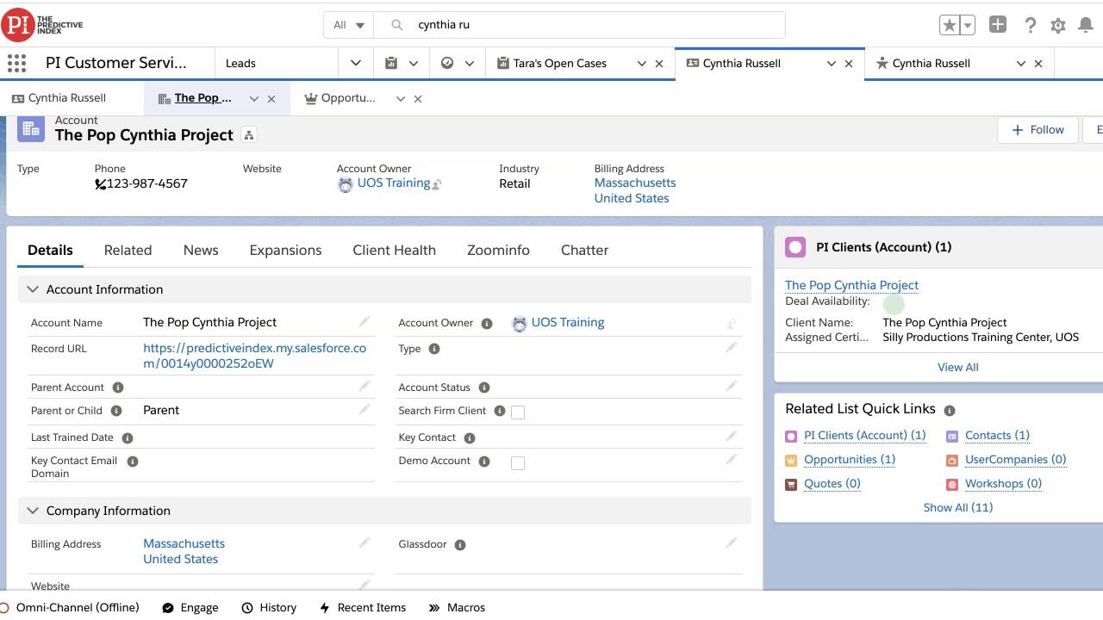
Task: Switch to the Expansions tab
Action: tap(285, 250)
